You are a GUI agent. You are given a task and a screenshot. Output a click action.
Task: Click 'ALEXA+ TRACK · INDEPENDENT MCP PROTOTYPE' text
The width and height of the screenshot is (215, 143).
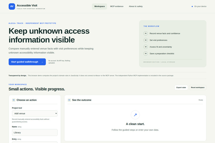32,23
